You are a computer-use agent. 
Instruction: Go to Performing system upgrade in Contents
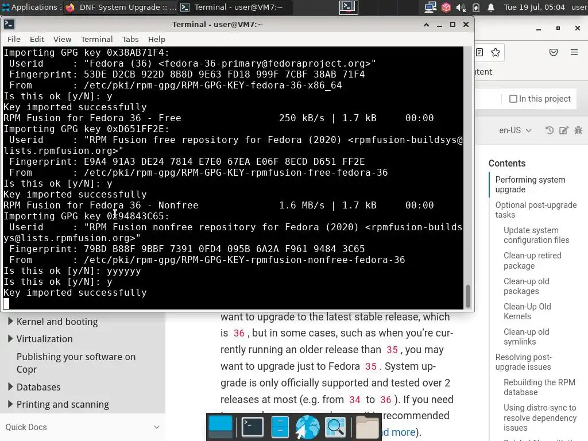[530, 184]
